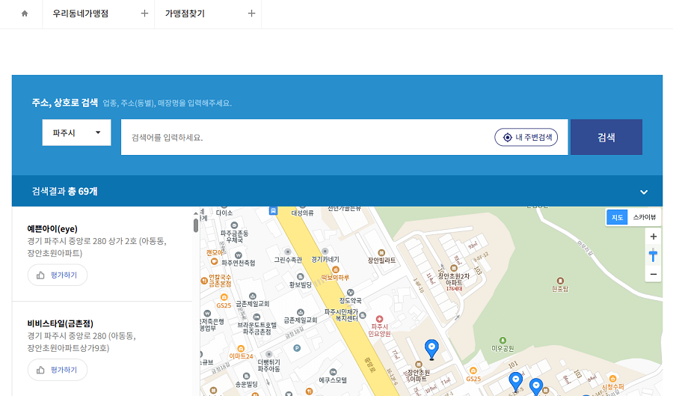Click the 내 주변검색 button
This screenshot has height=396, width=673.
526,138
